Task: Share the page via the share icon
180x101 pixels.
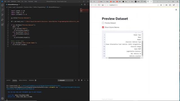Action: (174, 5)
